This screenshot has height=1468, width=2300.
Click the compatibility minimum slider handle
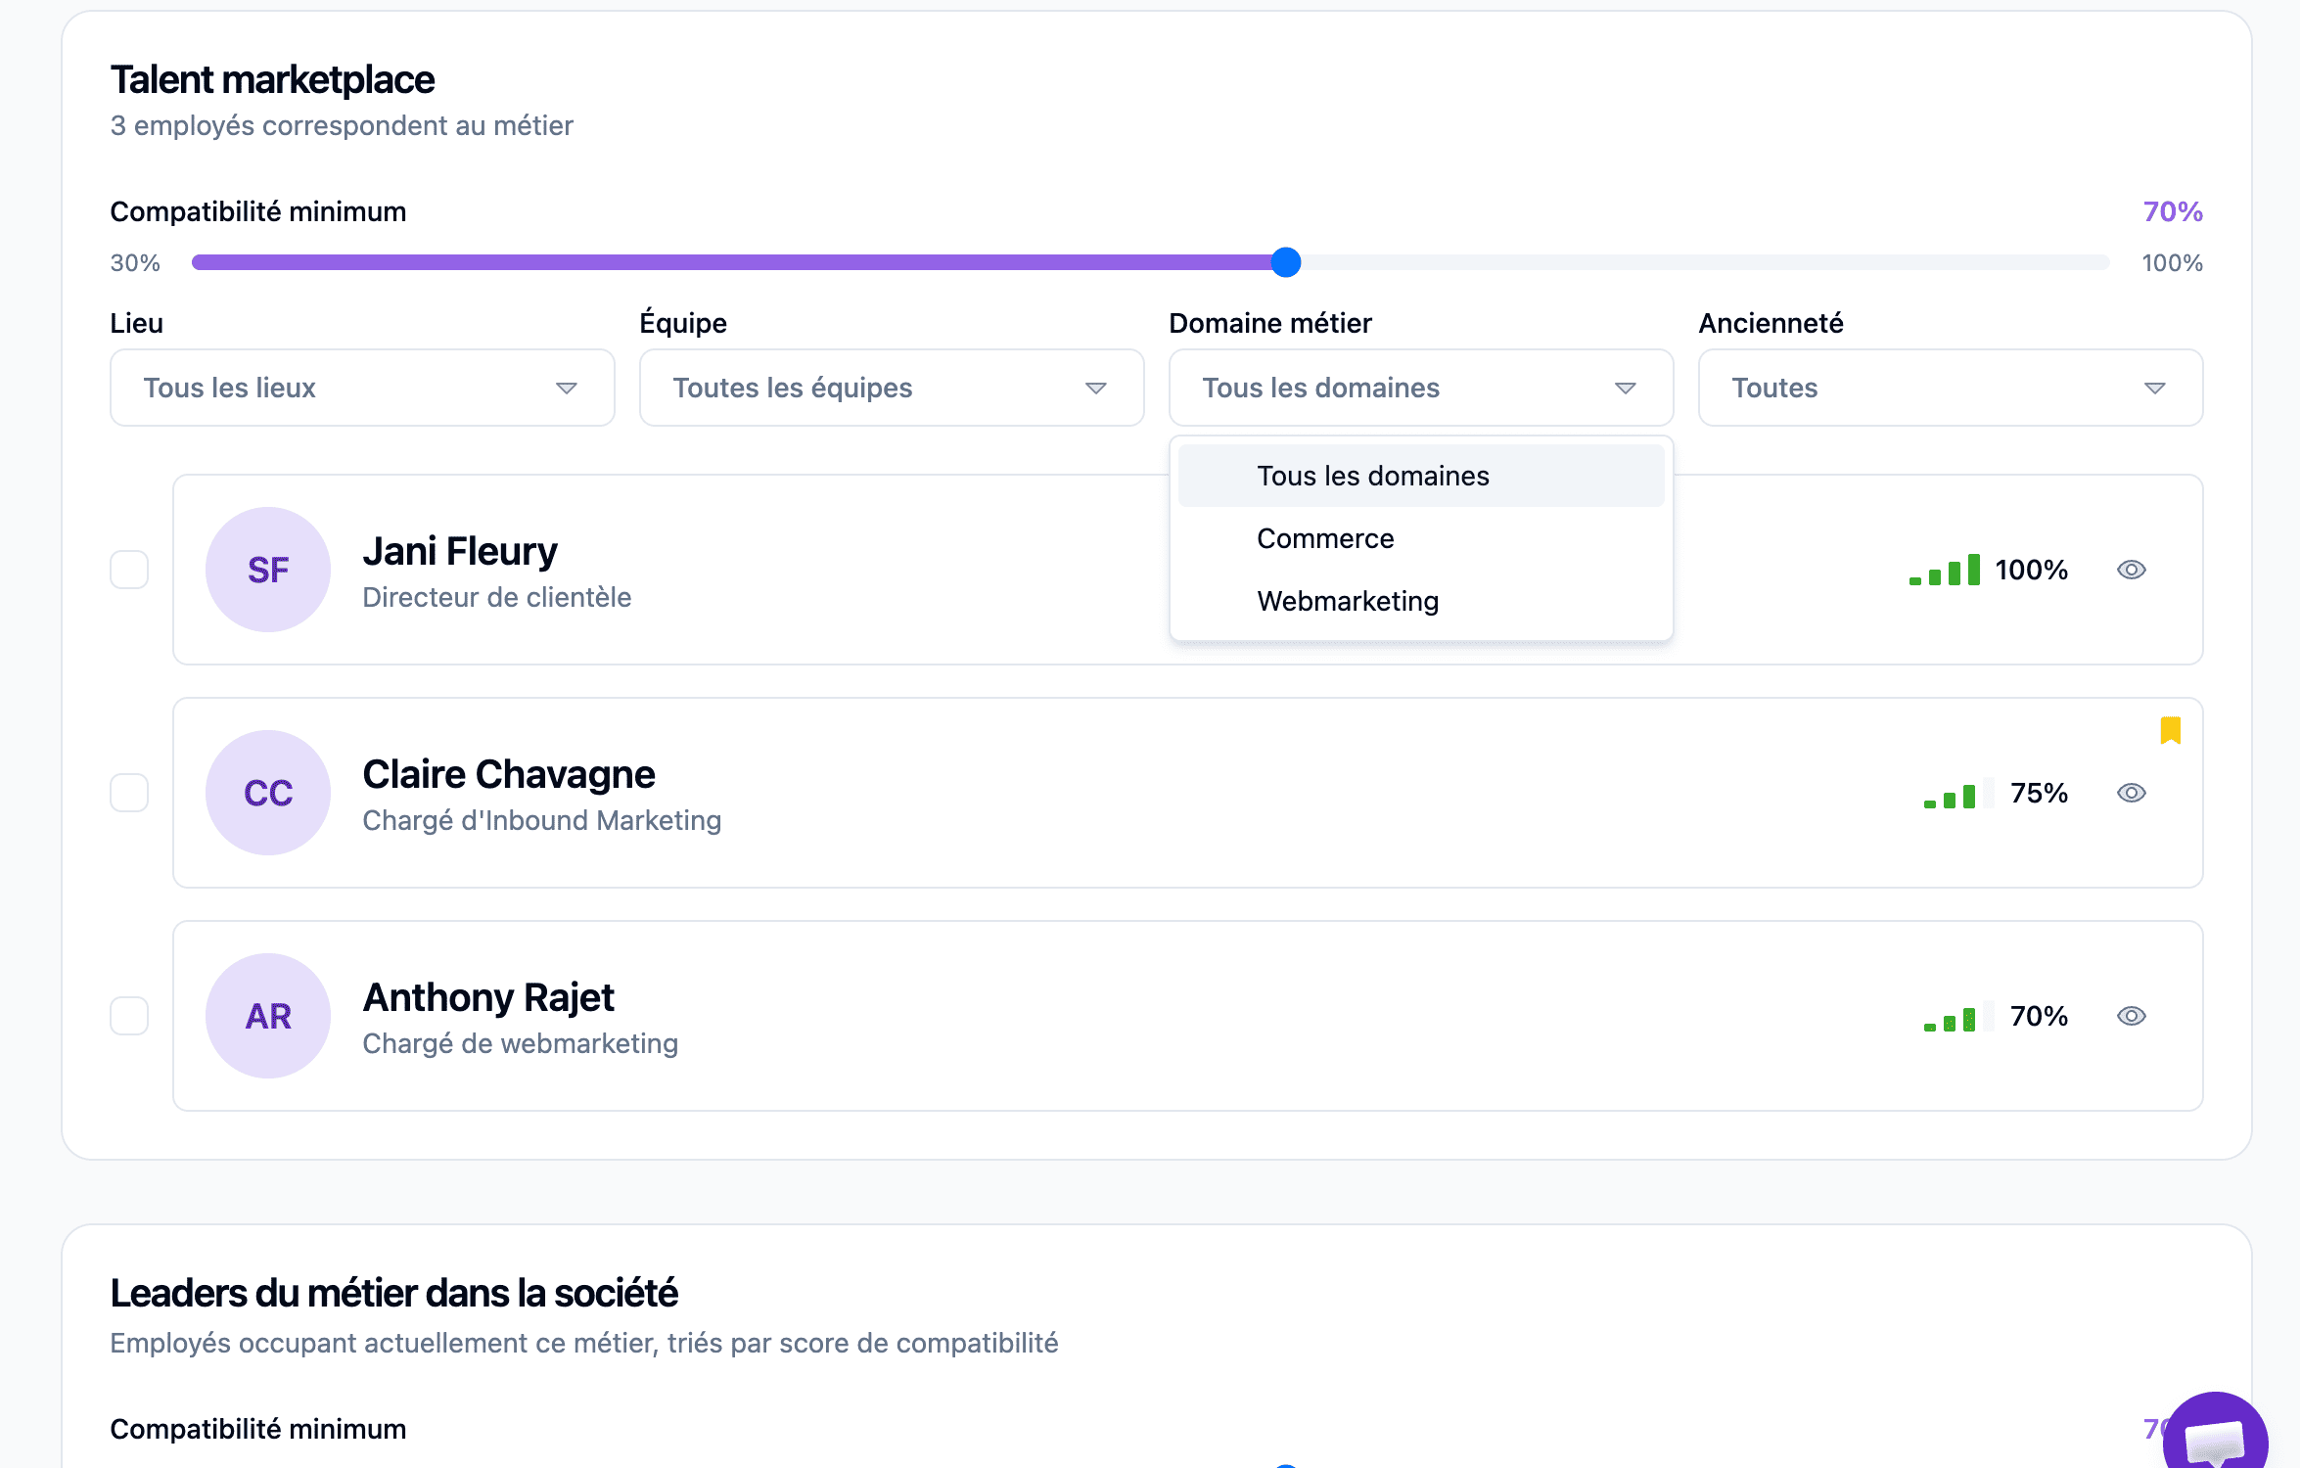[1286, 262]
